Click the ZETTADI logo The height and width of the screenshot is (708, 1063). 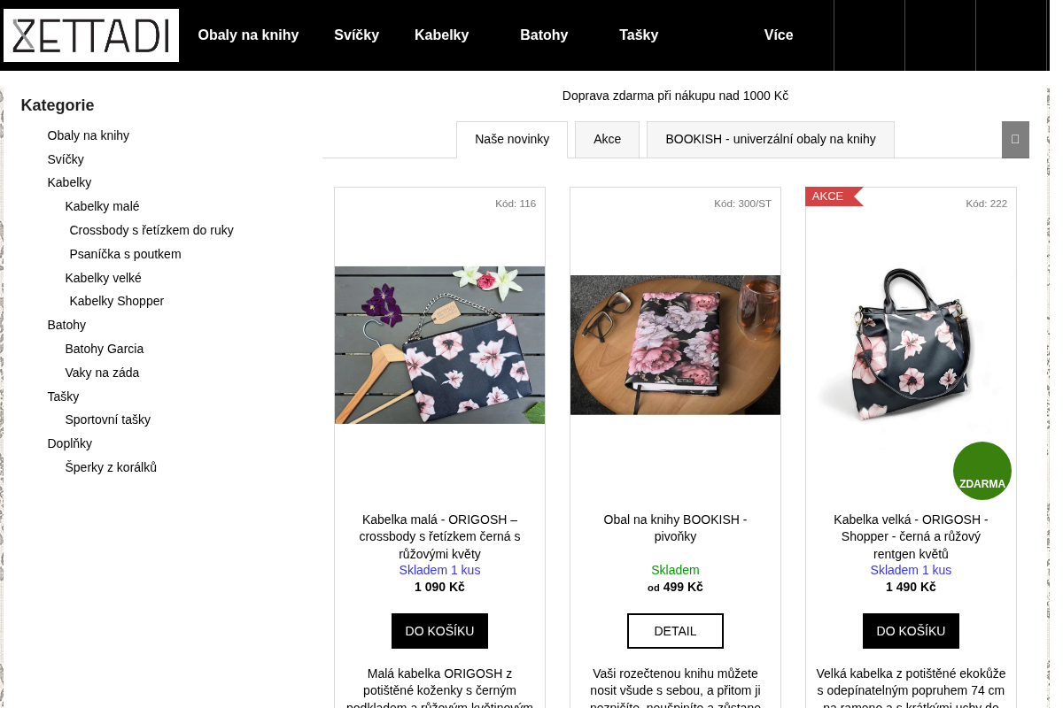point(91,35)
